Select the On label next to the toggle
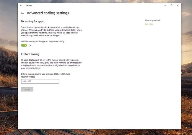 click(x=30, y=46)
